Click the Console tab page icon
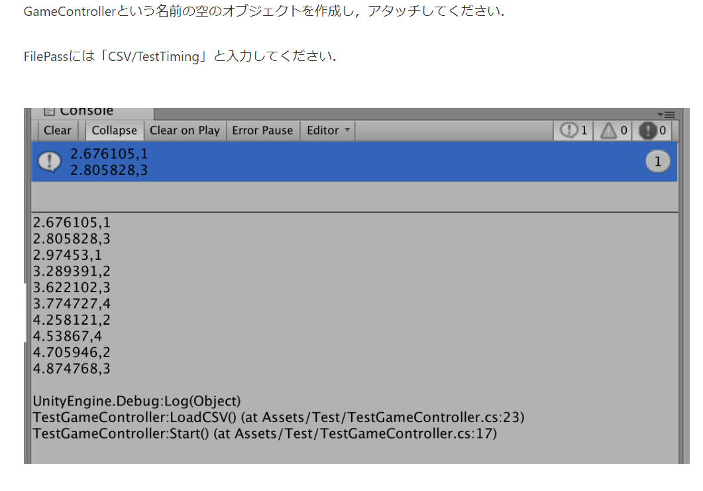 point(50,110)
